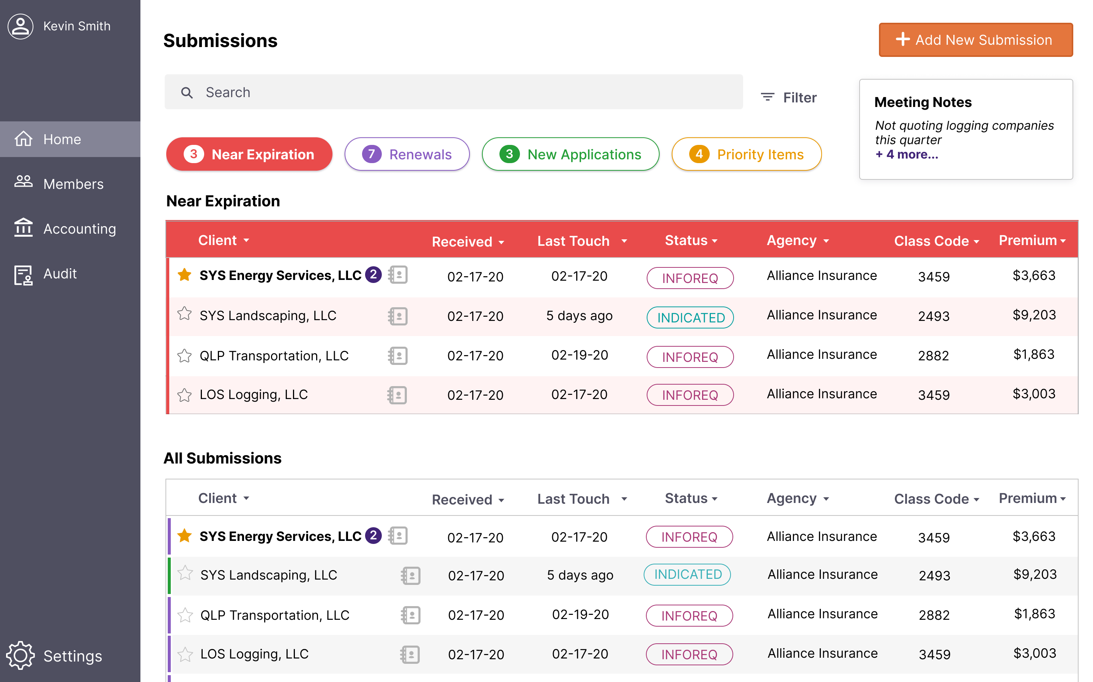Switch to the Renewals tab
Image resolution: width=1093 pixels, height=682 pixels.
(x=406, y=154)
